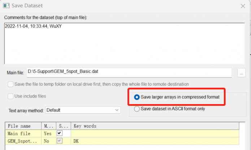Click the Main file path field
Viewport: 251px width, 150px height.
[x=129, y=73]
